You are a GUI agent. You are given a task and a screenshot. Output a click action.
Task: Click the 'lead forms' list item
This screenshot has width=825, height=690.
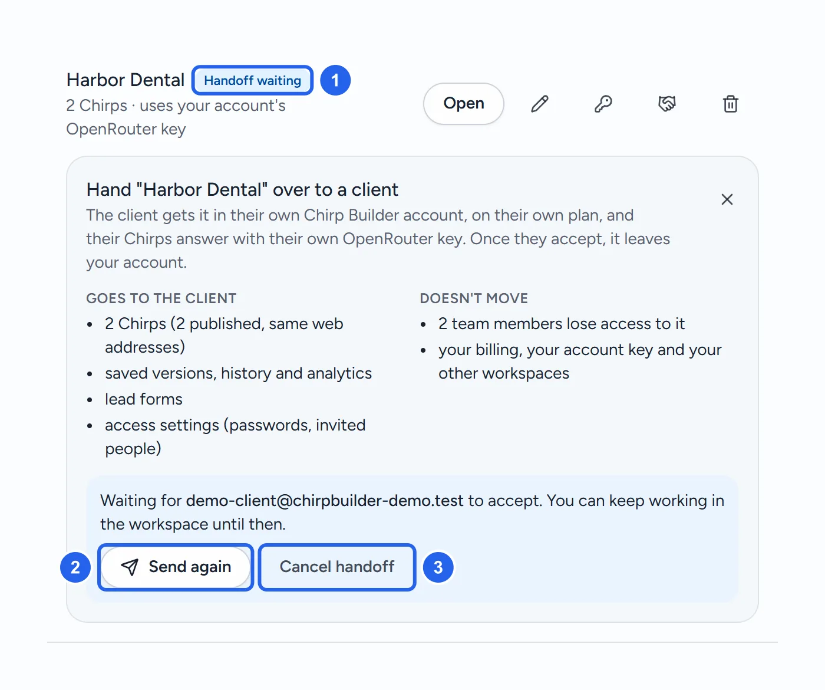[144, 399]
